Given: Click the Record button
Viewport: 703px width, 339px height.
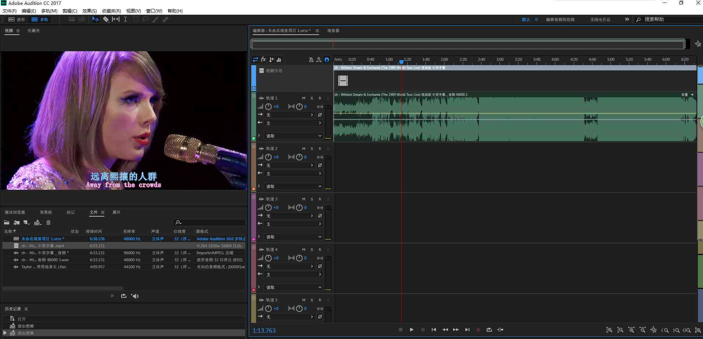Looking at the screenshot, I should click(478, 330).
